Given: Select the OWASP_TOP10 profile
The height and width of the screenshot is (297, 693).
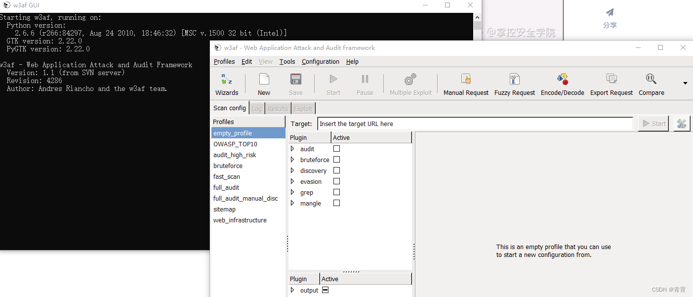Looking at the screenshot, I should coord(248,144).
